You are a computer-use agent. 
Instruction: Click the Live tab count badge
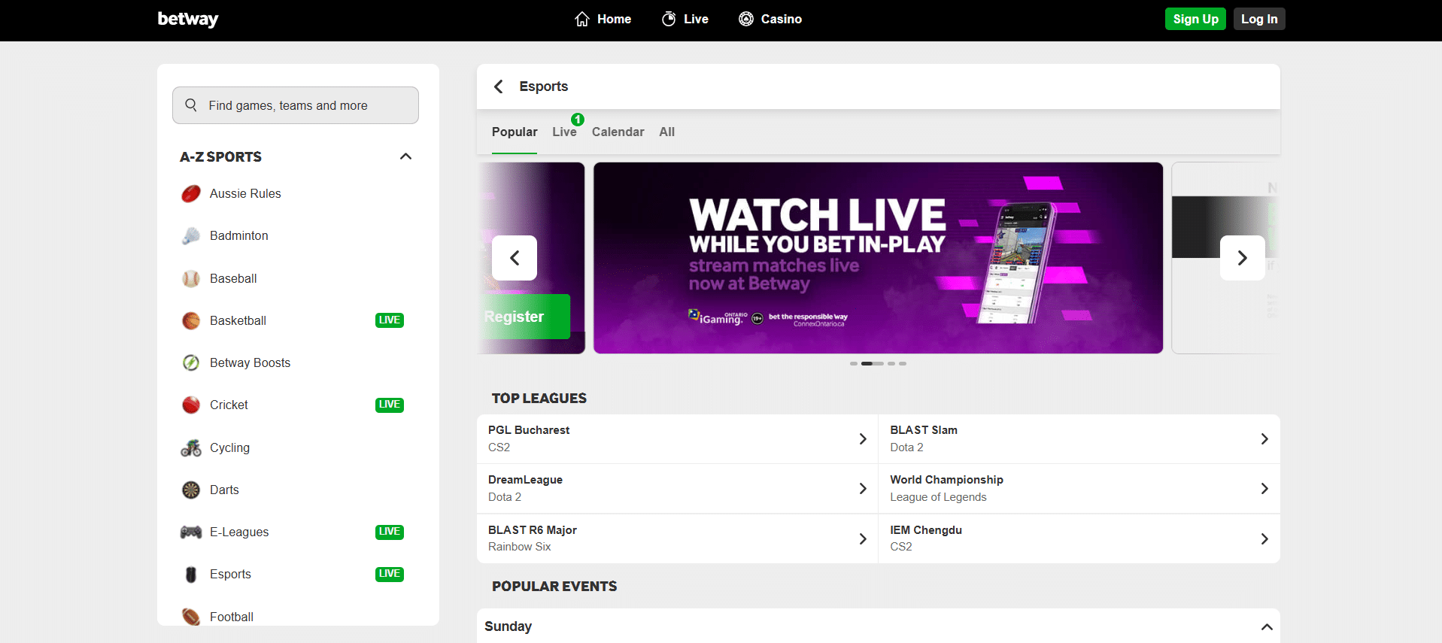(x=578, y=120)
